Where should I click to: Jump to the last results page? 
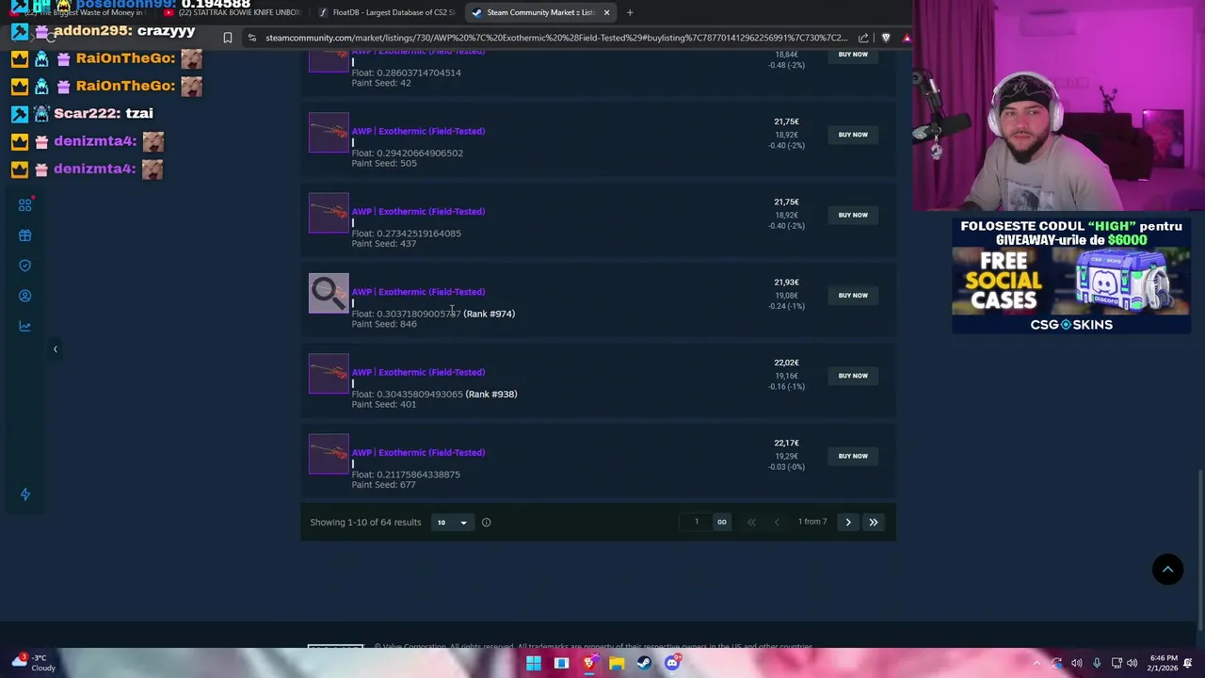pos(874,522)
